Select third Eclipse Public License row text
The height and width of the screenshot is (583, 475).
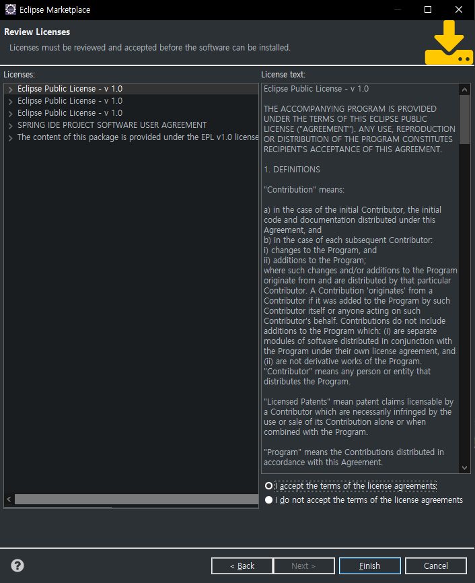[70, 113]
